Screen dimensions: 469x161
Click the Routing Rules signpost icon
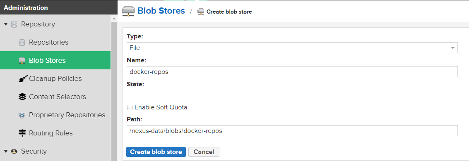coord(22,133)
